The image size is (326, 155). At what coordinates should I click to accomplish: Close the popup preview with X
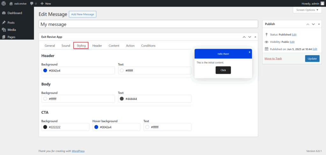(x=250, y=52)
